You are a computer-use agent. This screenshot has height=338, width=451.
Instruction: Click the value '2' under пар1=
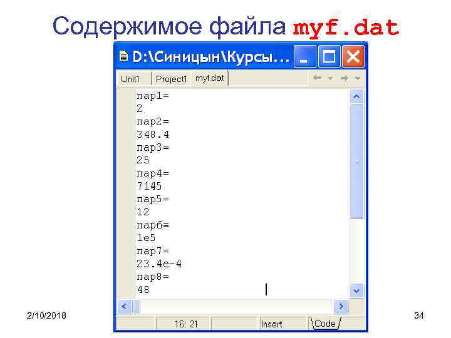coord(140,109)
